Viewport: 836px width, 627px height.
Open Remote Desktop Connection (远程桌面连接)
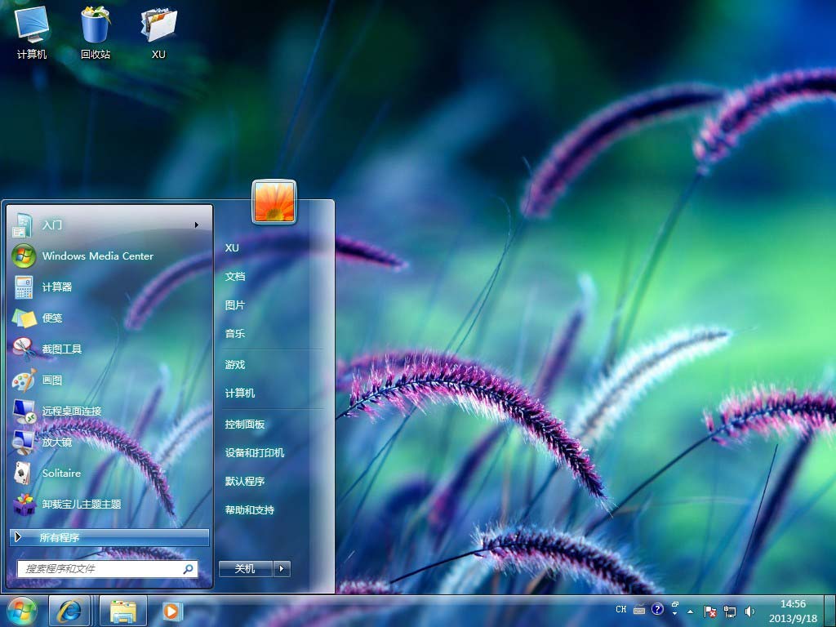point(72,411)
